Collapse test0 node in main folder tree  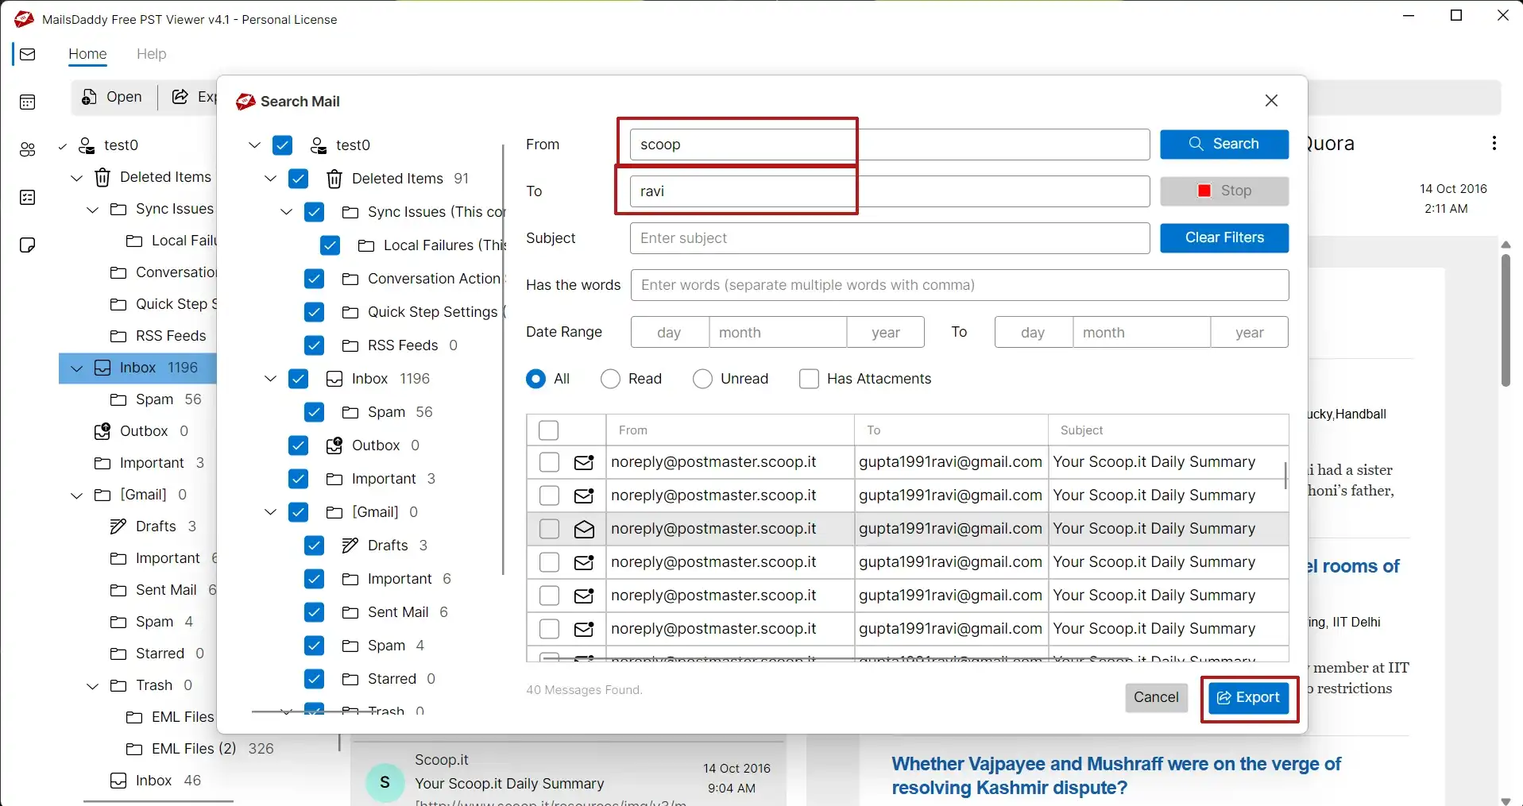tap(63, 146)
